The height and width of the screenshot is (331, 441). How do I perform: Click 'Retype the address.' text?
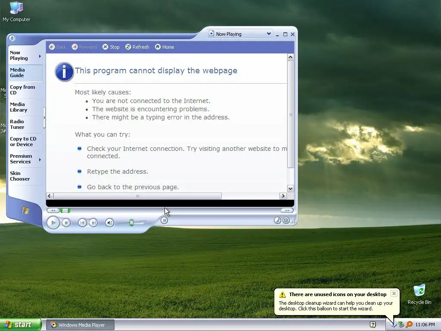pos(118,172)
